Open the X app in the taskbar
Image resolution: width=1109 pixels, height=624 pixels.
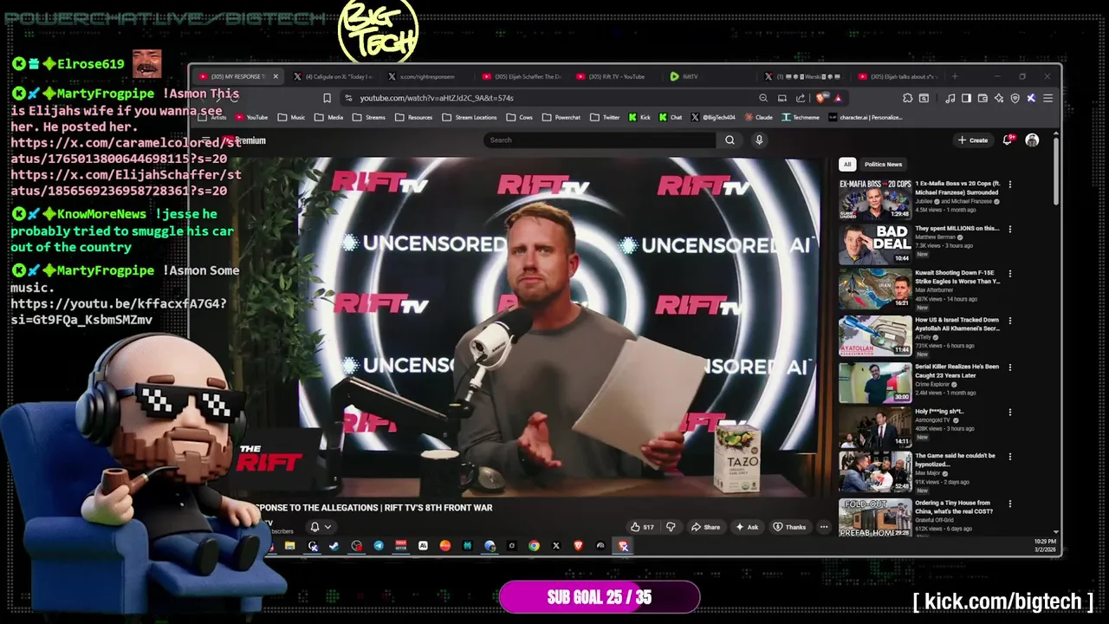pyautogui.click(x=556, y=545)
